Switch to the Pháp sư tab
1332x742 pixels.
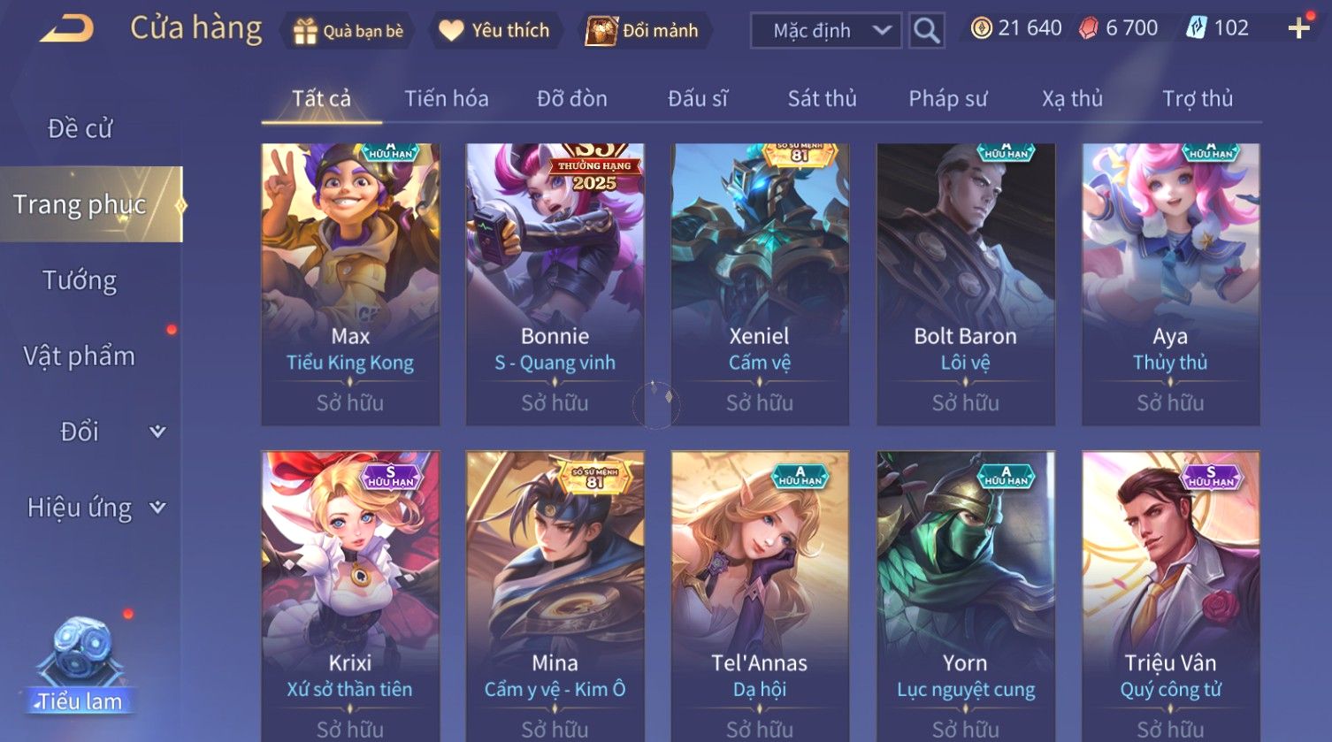[947, 98]
